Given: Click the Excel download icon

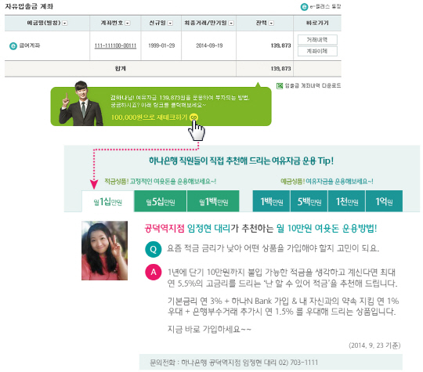Looking at the screenshot, I should pyautogui.click(x=280, y=86).
